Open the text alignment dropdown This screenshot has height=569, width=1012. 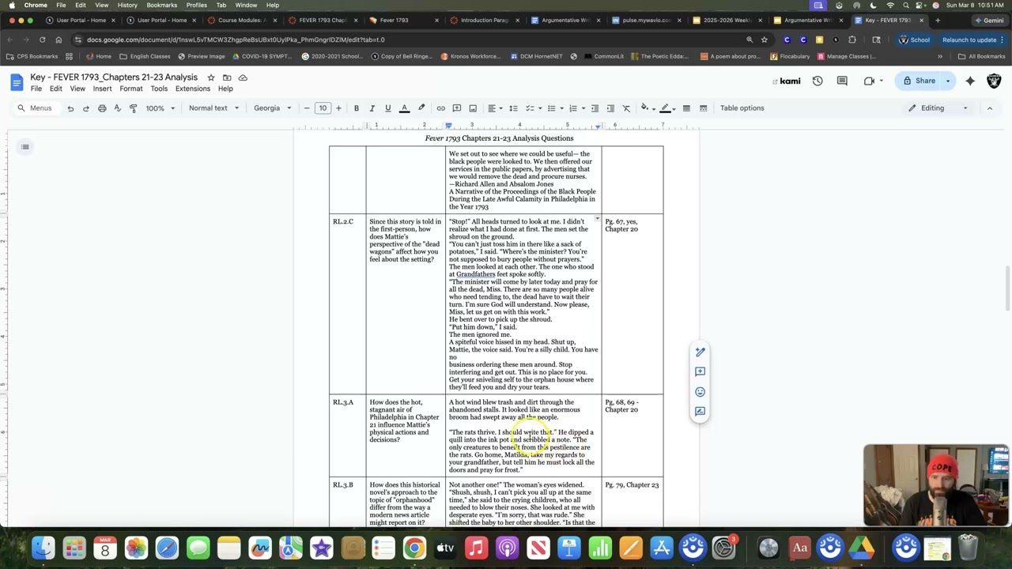point(494,108)
